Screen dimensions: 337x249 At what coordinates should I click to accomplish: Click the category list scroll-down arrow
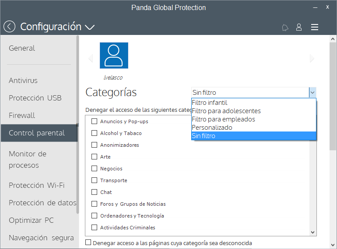click(313, 232)
